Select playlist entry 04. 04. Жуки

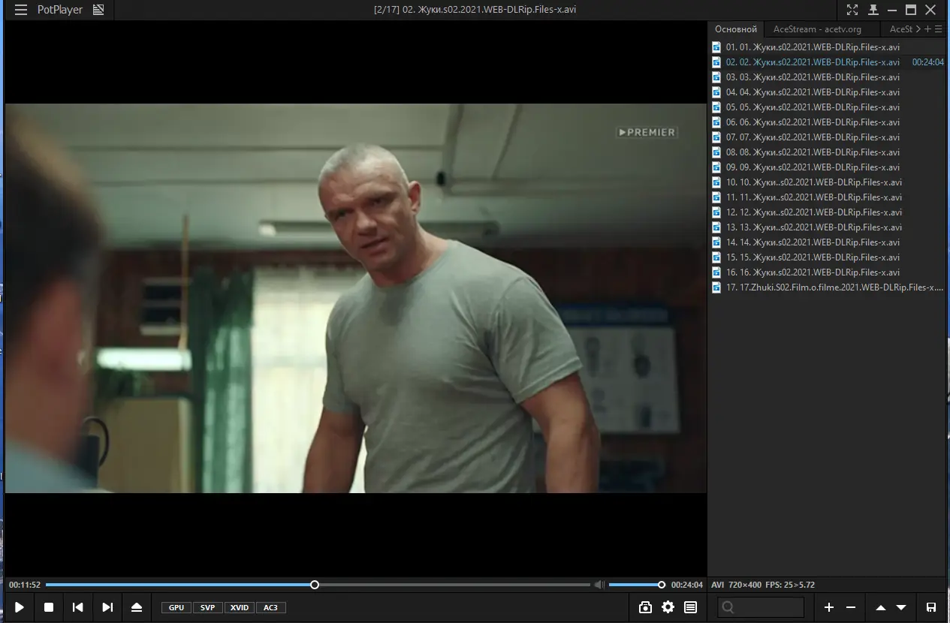tap(828, 92)
